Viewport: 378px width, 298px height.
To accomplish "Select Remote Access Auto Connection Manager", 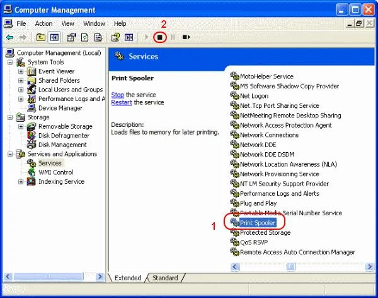I will coord(297,252).
